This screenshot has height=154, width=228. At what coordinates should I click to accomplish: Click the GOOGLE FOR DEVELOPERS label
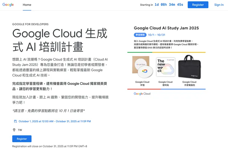point(31,24)
